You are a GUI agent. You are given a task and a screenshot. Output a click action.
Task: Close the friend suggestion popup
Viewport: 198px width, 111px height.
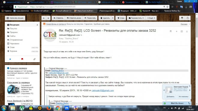[x=190, y=86]
